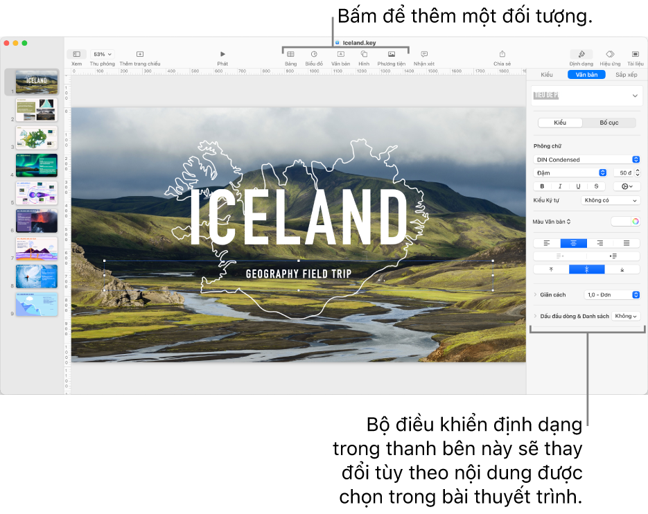
Task: Click the ICELAND title text on the slide
Action: pyautogui.click(x=299, y=217)
